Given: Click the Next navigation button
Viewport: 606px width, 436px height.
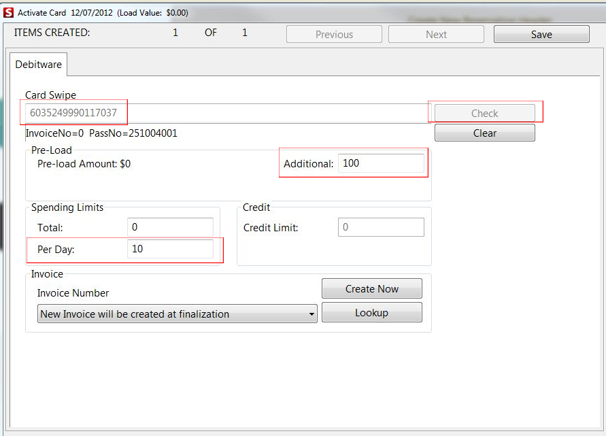Looking at the screenshot, I should pos(435,33).
